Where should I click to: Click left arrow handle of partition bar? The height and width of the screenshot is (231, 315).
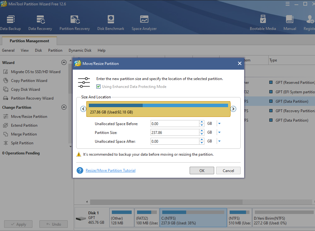pos(83,109)
